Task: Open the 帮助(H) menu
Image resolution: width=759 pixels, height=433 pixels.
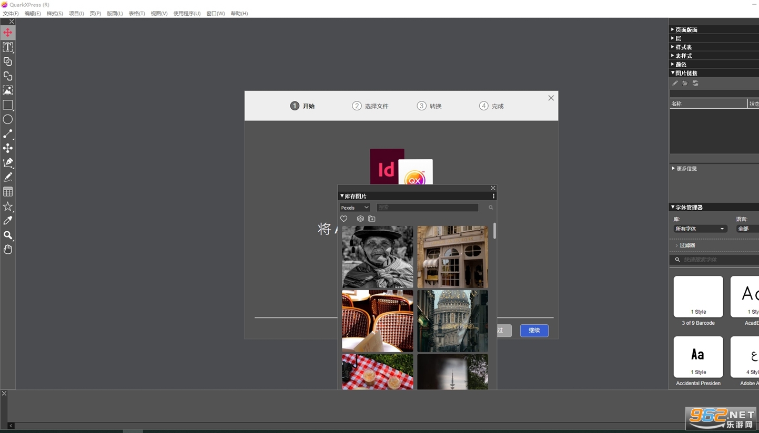Action: 239,14
